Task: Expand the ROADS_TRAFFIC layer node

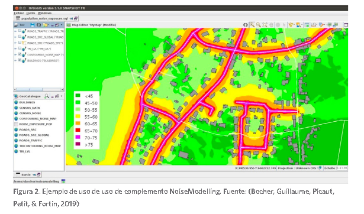Action: click(x=15, y=31)
